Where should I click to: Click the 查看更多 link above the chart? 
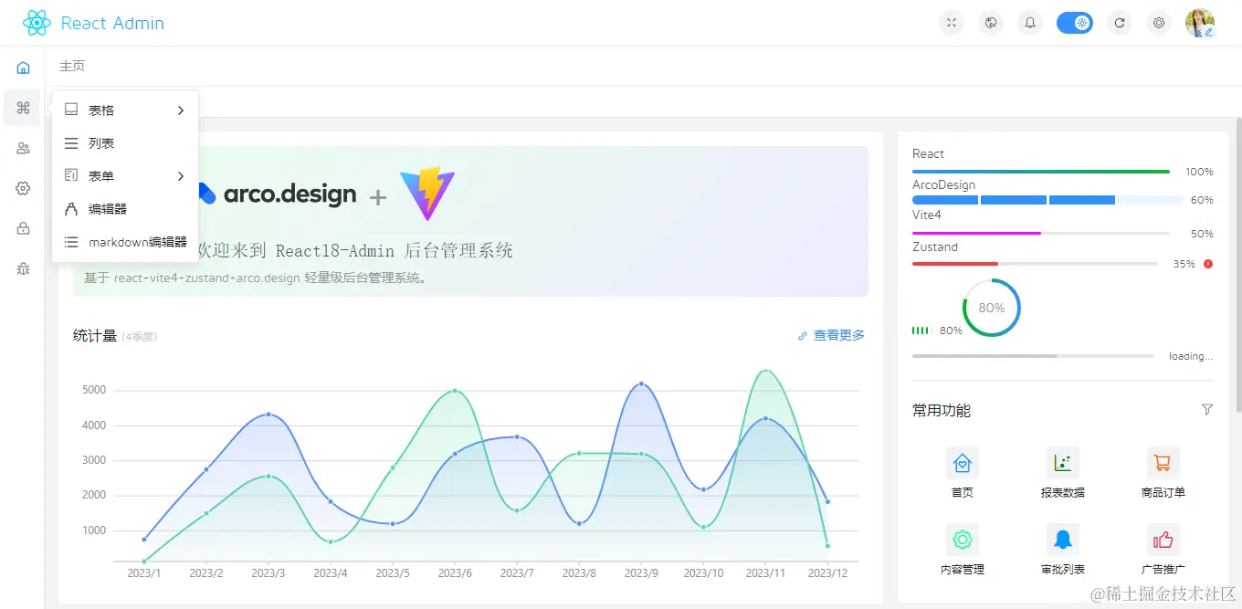[838, 334]
